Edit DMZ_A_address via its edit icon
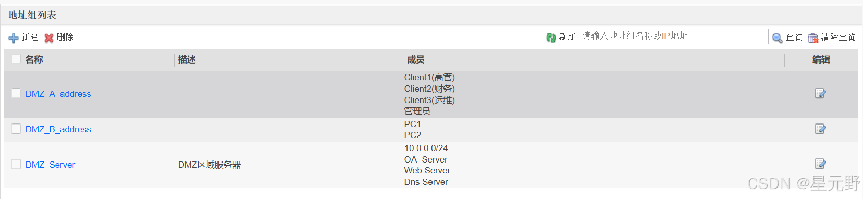The image size is (863, 199). coord(820,94)
